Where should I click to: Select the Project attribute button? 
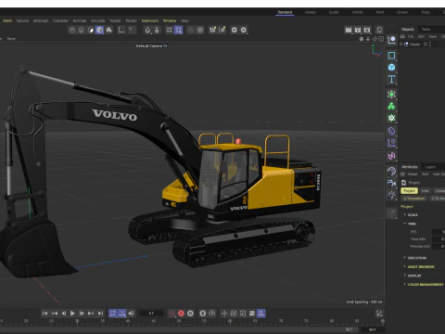(409, 191)
